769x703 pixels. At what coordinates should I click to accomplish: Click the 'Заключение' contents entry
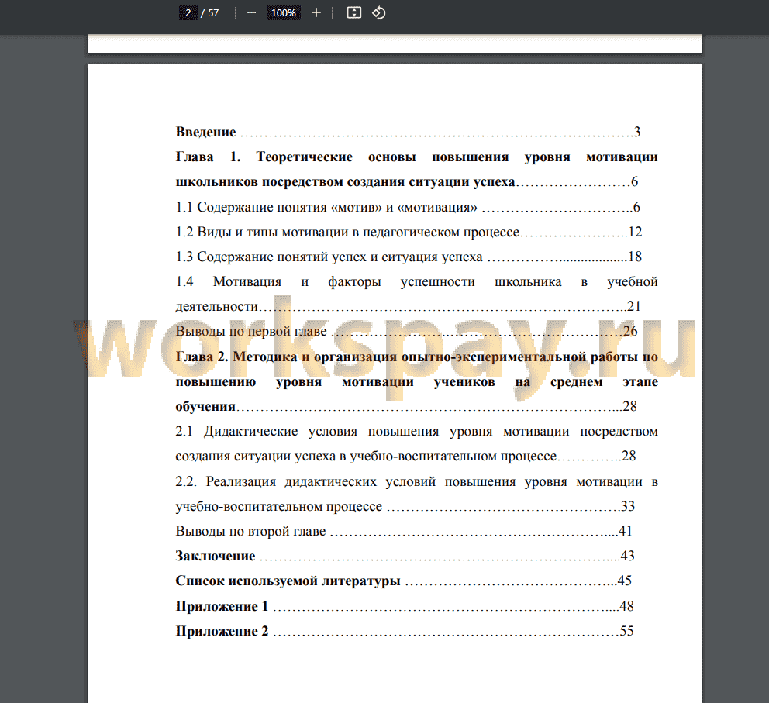click(405, 556)
